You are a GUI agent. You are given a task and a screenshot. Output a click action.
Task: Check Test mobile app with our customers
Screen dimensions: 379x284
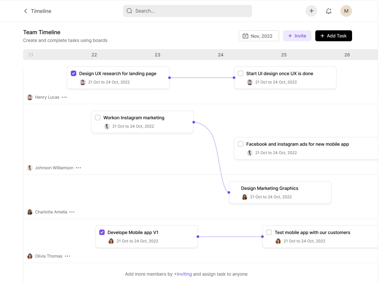[269, 233]
